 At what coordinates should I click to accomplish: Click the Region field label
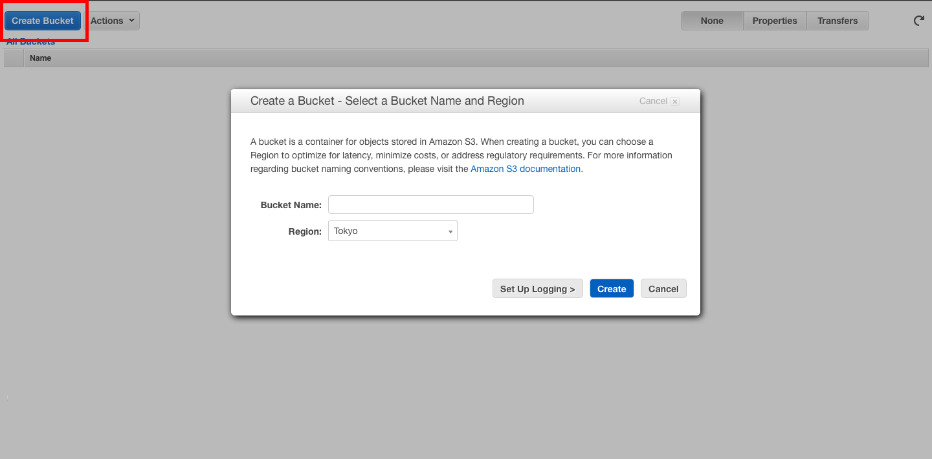point(304,231)
